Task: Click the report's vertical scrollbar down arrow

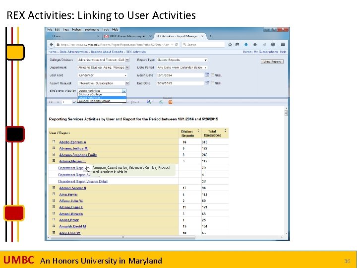Action: click(x=286, y=233)
